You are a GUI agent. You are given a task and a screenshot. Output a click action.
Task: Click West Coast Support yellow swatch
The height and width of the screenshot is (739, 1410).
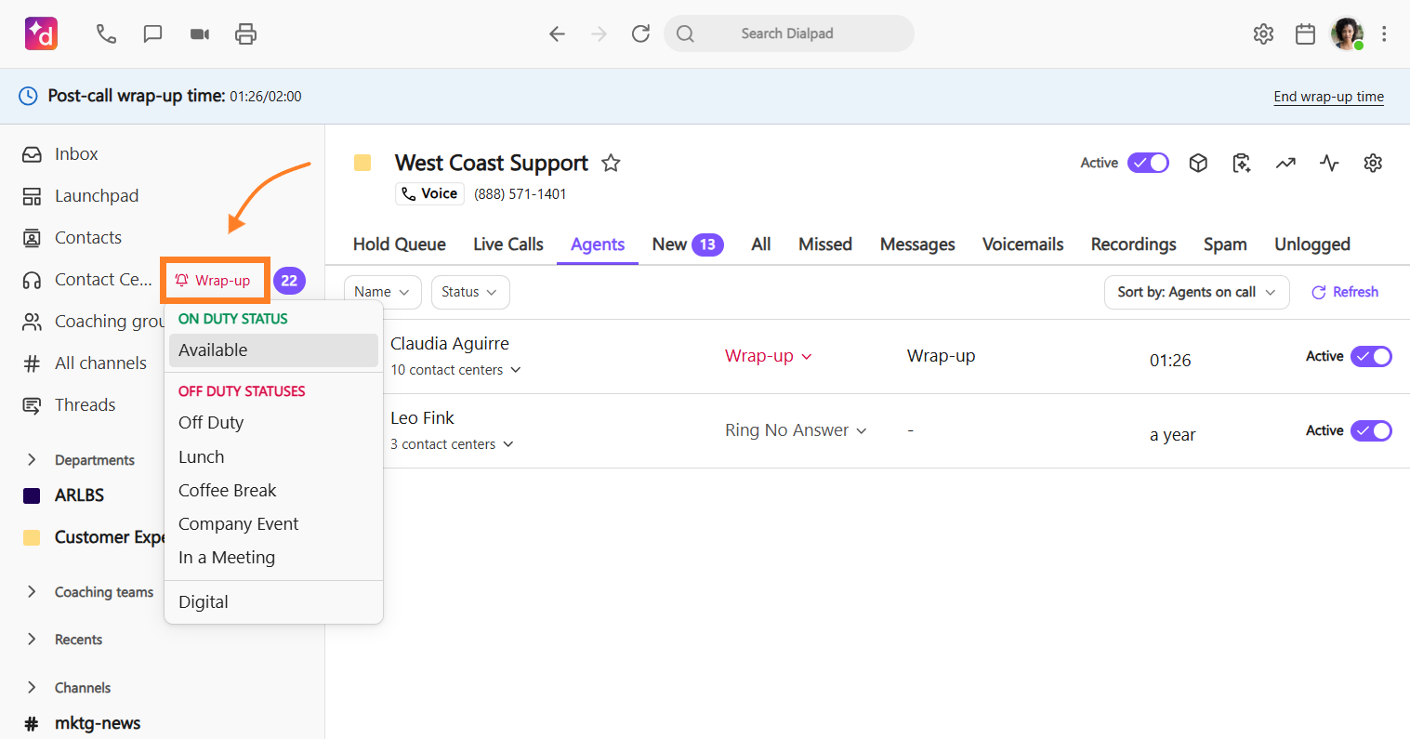pos(362,164)
